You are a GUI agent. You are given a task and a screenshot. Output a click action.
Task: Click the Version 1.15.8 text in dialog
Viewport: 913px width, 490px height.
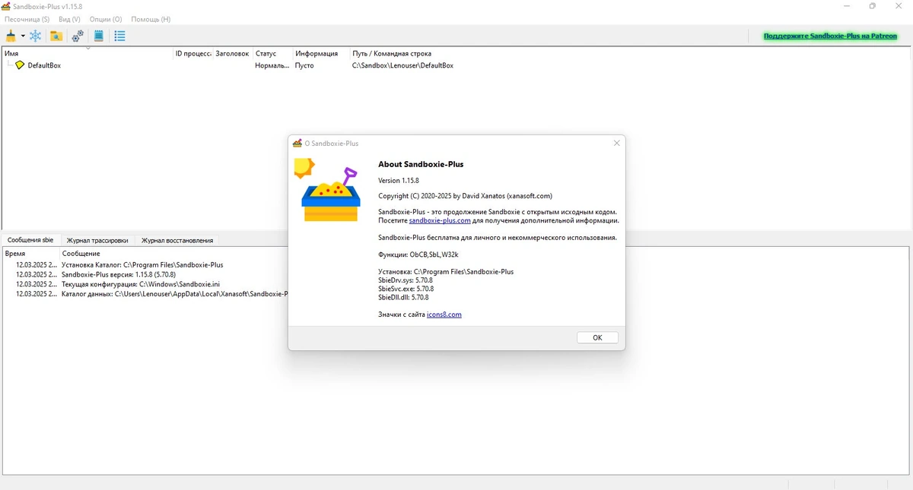(x=399, y=180)
